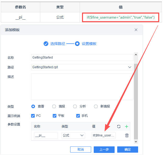Select the 设置模板 step

[x=86, y=44]
